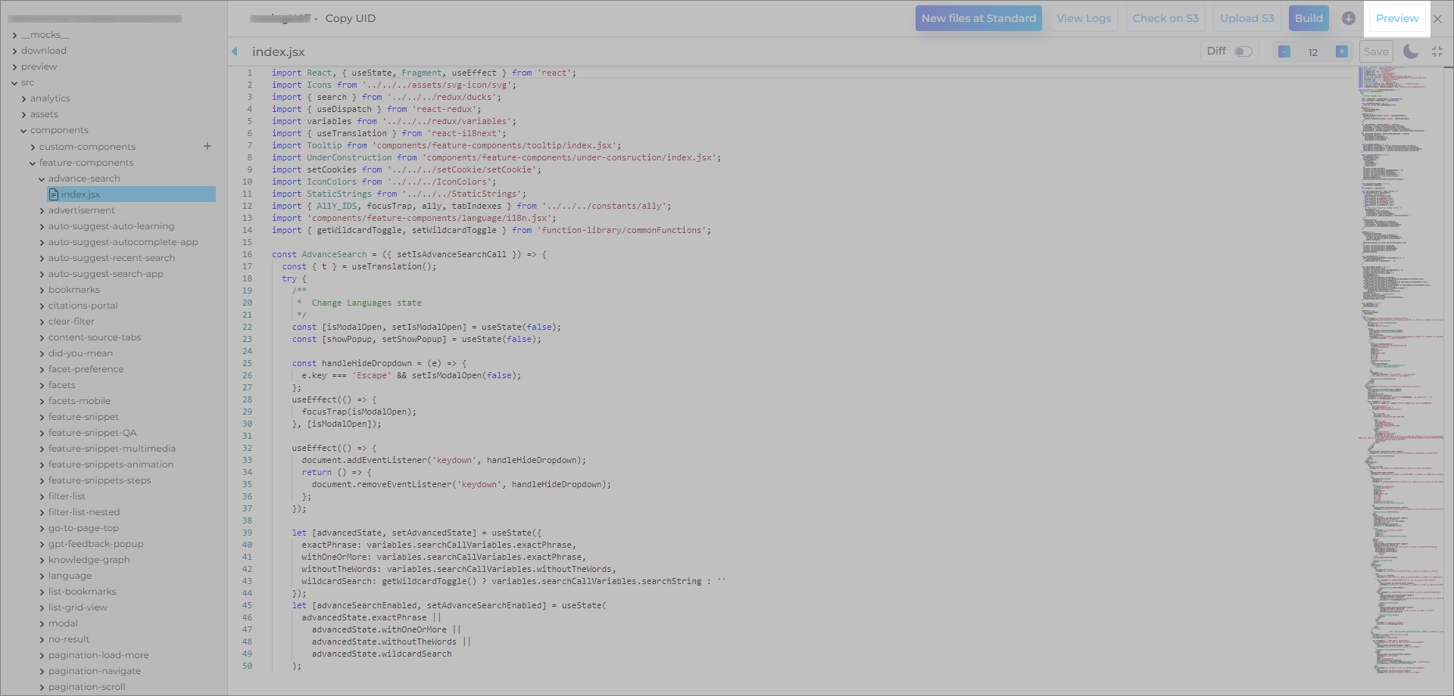Close the editor panel with X

(1437, 19)
